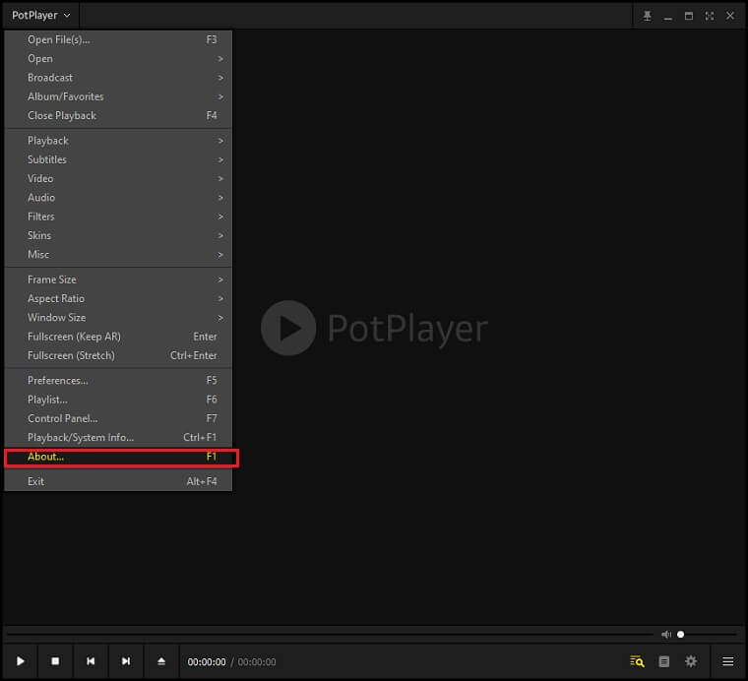Open Preferences... from the menu
The height and width of the screenshot is (681, 748).
(x=118, y=381)
